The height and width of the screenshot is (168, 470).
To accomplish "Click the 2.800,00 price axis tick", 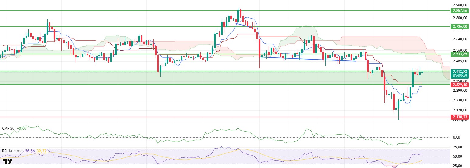I will tap(459, 18).
